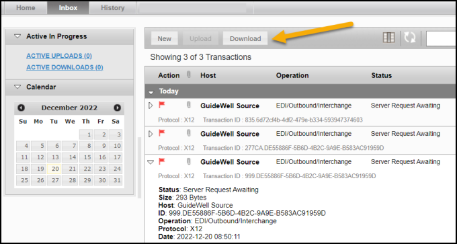Click the refresh arrows icon
Viewport: 457px width, 244px height.
[x=410, y=38]
